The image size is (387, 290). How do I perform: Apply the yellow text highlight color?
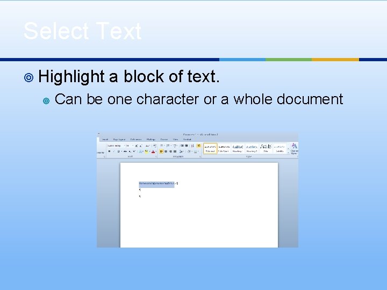146,151
